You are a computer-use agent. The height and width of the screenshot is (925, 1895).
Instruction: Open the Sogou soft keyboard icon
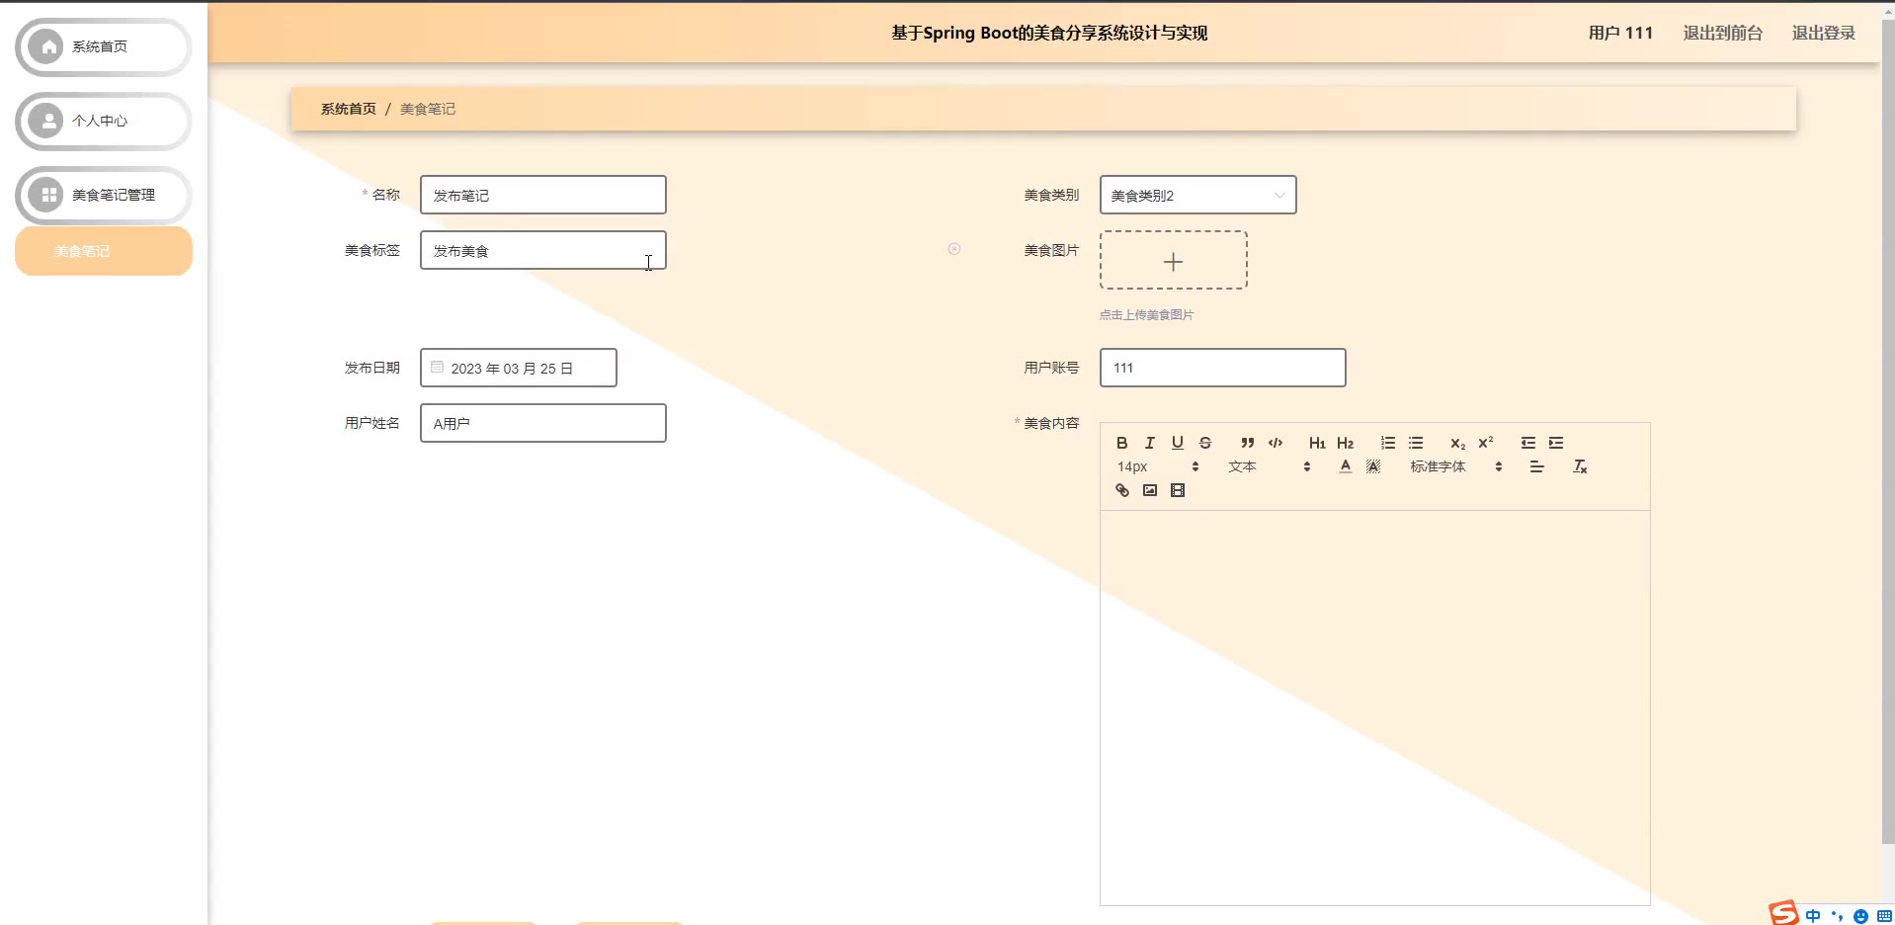click(1884, 916)
